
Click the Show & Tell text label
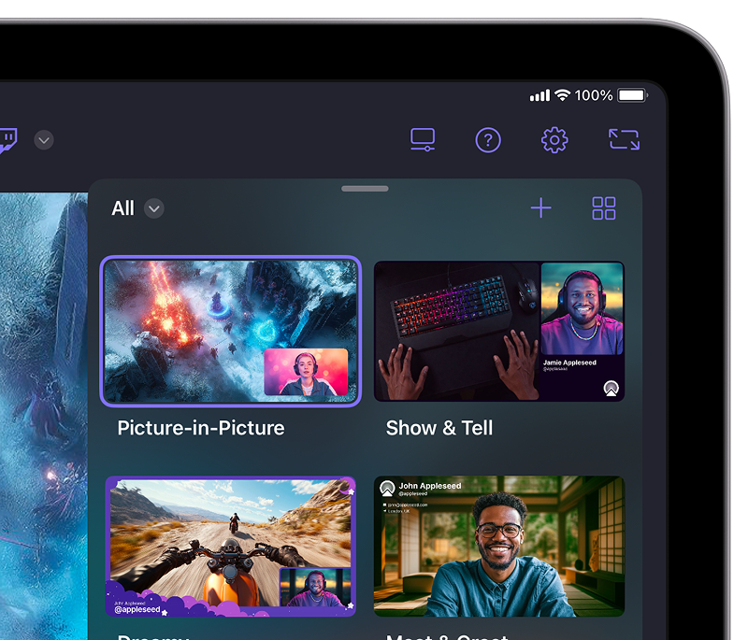[x=439, y=428]
